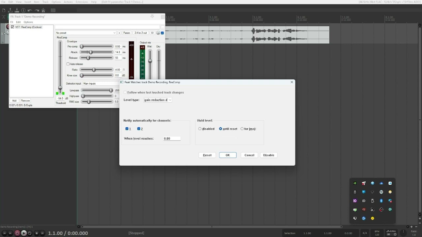422x237 pixels.
Task: Go to project start transport button
Action: 4,233
